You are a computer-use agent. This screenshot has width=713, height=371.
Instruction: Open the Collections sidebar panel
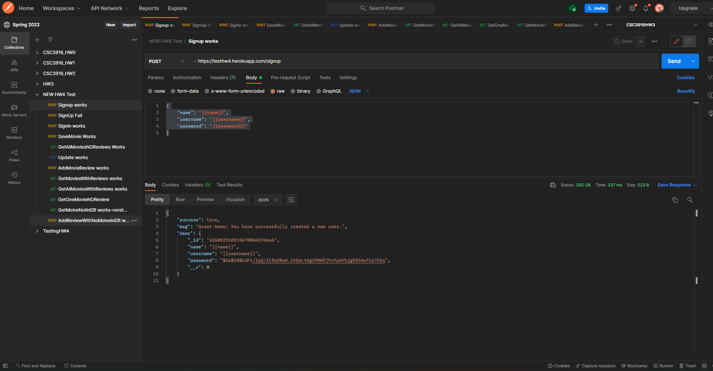(14, 43)
